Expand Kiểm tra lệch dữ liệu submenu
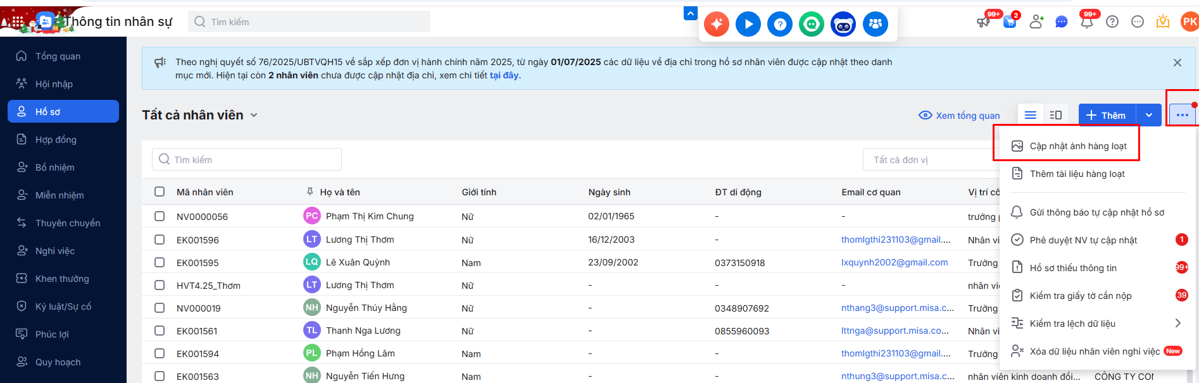The image size is (1199, 383). [1177, 323]
